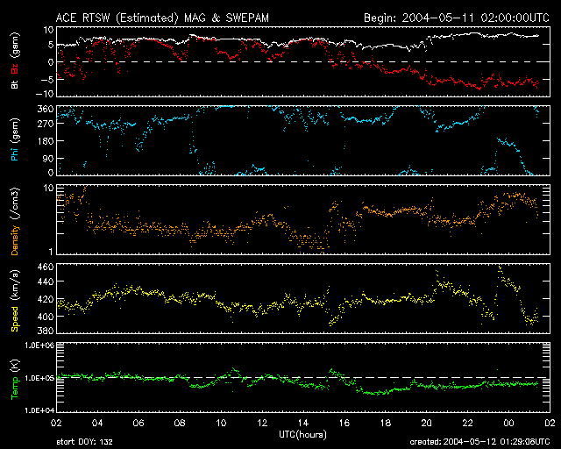
Task: Click the white 'Bt' axis label
Action: [15, 84]
